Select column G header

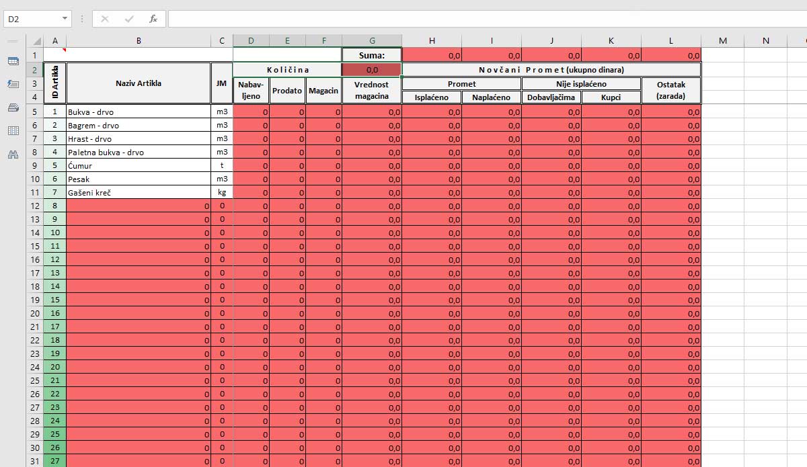pyautogui.click(x=372, y=41)
